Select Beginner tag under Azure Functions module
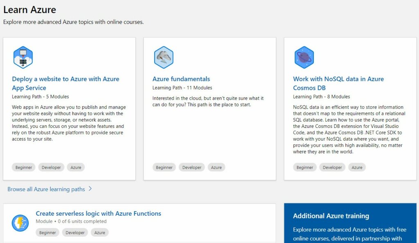The image size is (419, 243). tap(47, 232)
